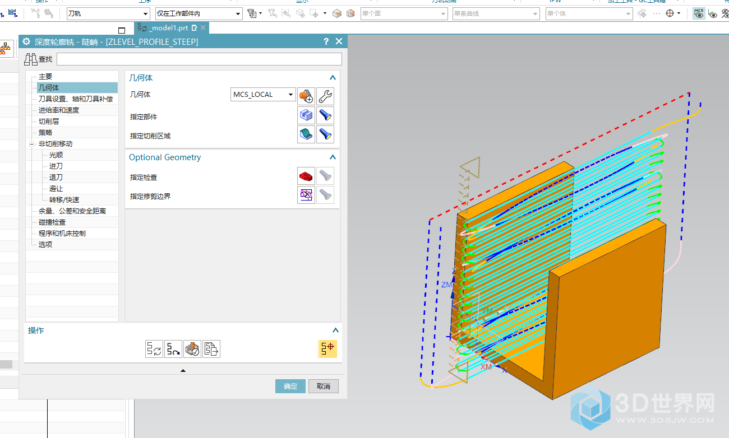
Task: Click the 确定 button
Action: pos(290,386)
